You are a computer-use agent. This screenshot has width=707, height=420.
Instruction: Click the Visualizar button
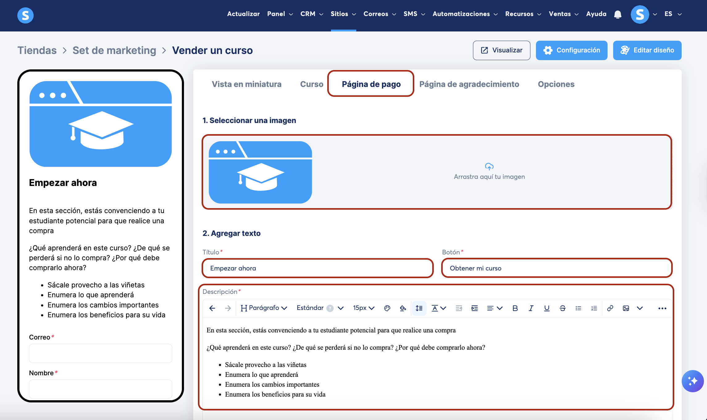pyautogui.click(x=501, y=50)
